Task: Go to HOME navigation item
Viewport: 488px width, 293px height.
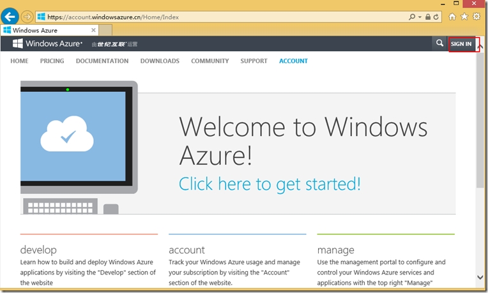Action: [19, 61]
